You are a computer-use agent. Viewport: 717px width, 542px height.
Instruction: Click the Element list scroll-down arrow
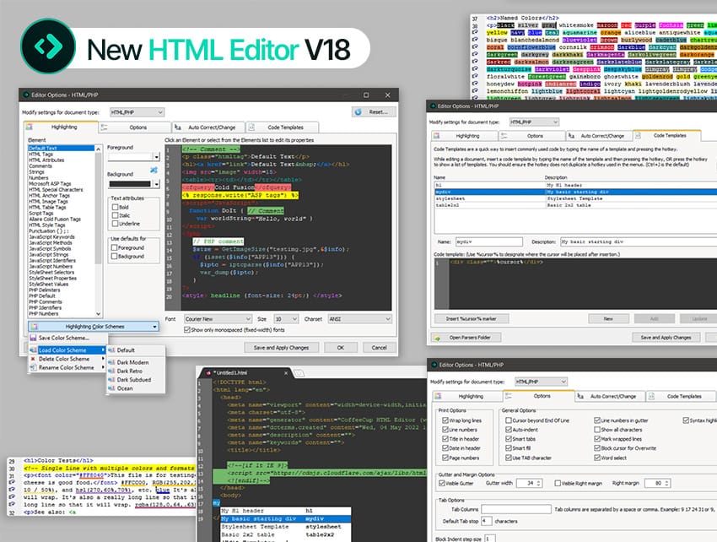pos(99,314)
